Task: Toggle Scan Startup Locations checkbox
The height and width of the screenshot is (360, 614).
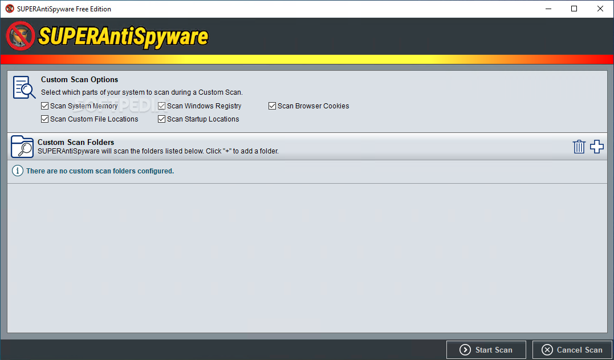Action: [x=162, y=119]
